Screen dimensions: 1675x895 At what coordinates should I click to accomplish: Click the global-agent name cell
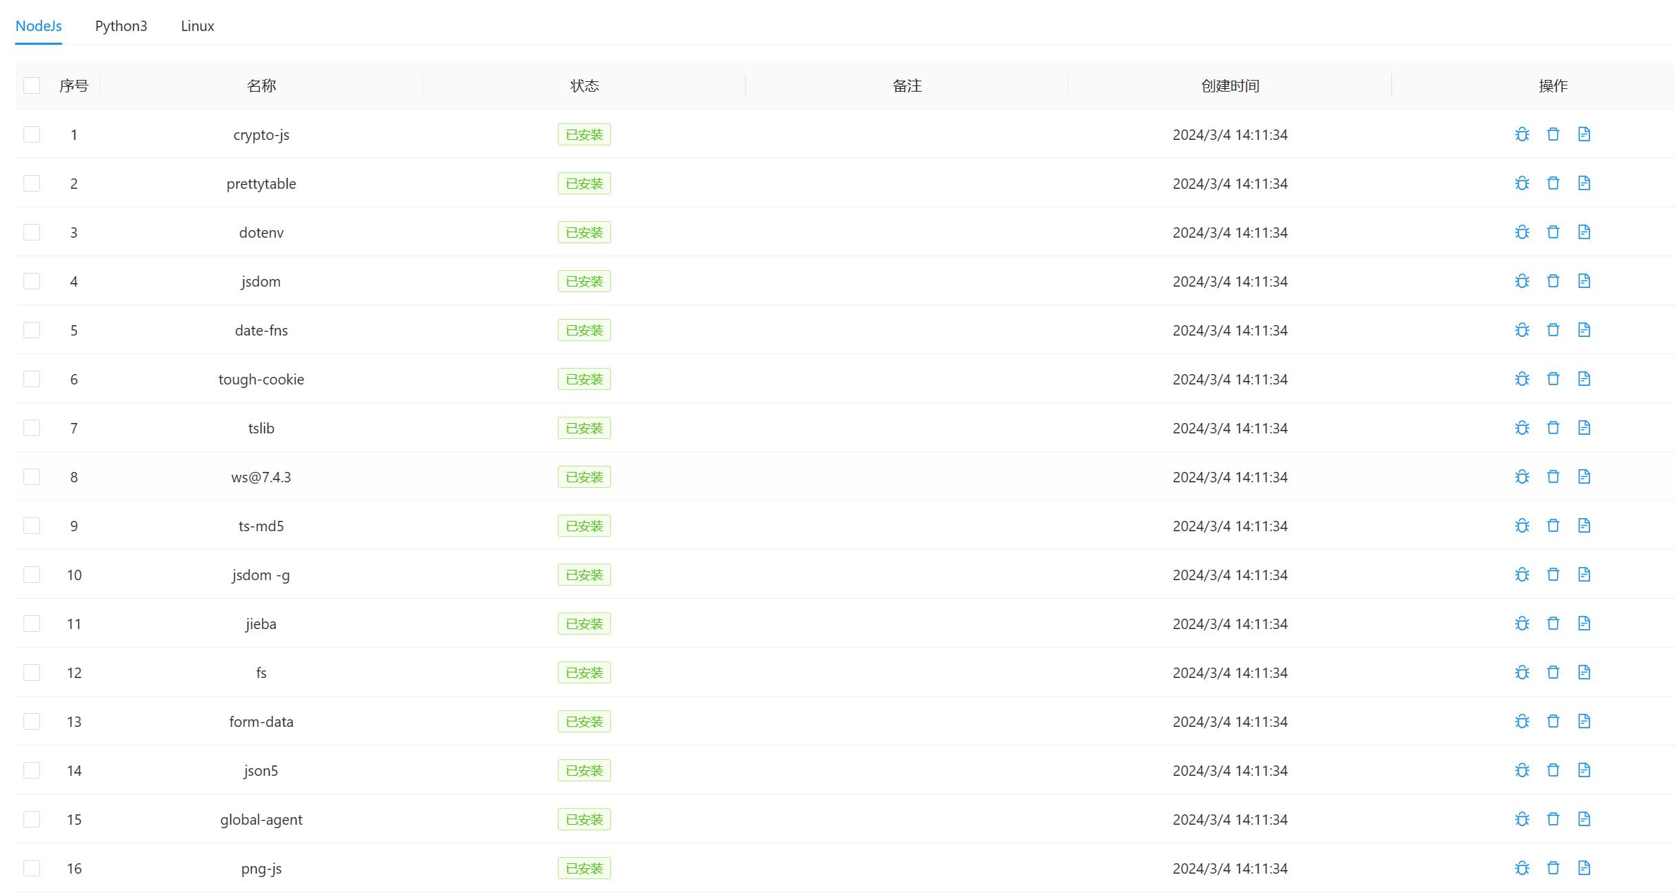[x=261, y=819]
